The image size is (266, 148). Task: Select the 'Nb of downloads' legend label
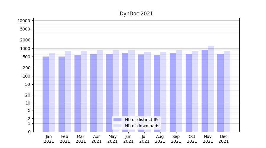(142, 126)
